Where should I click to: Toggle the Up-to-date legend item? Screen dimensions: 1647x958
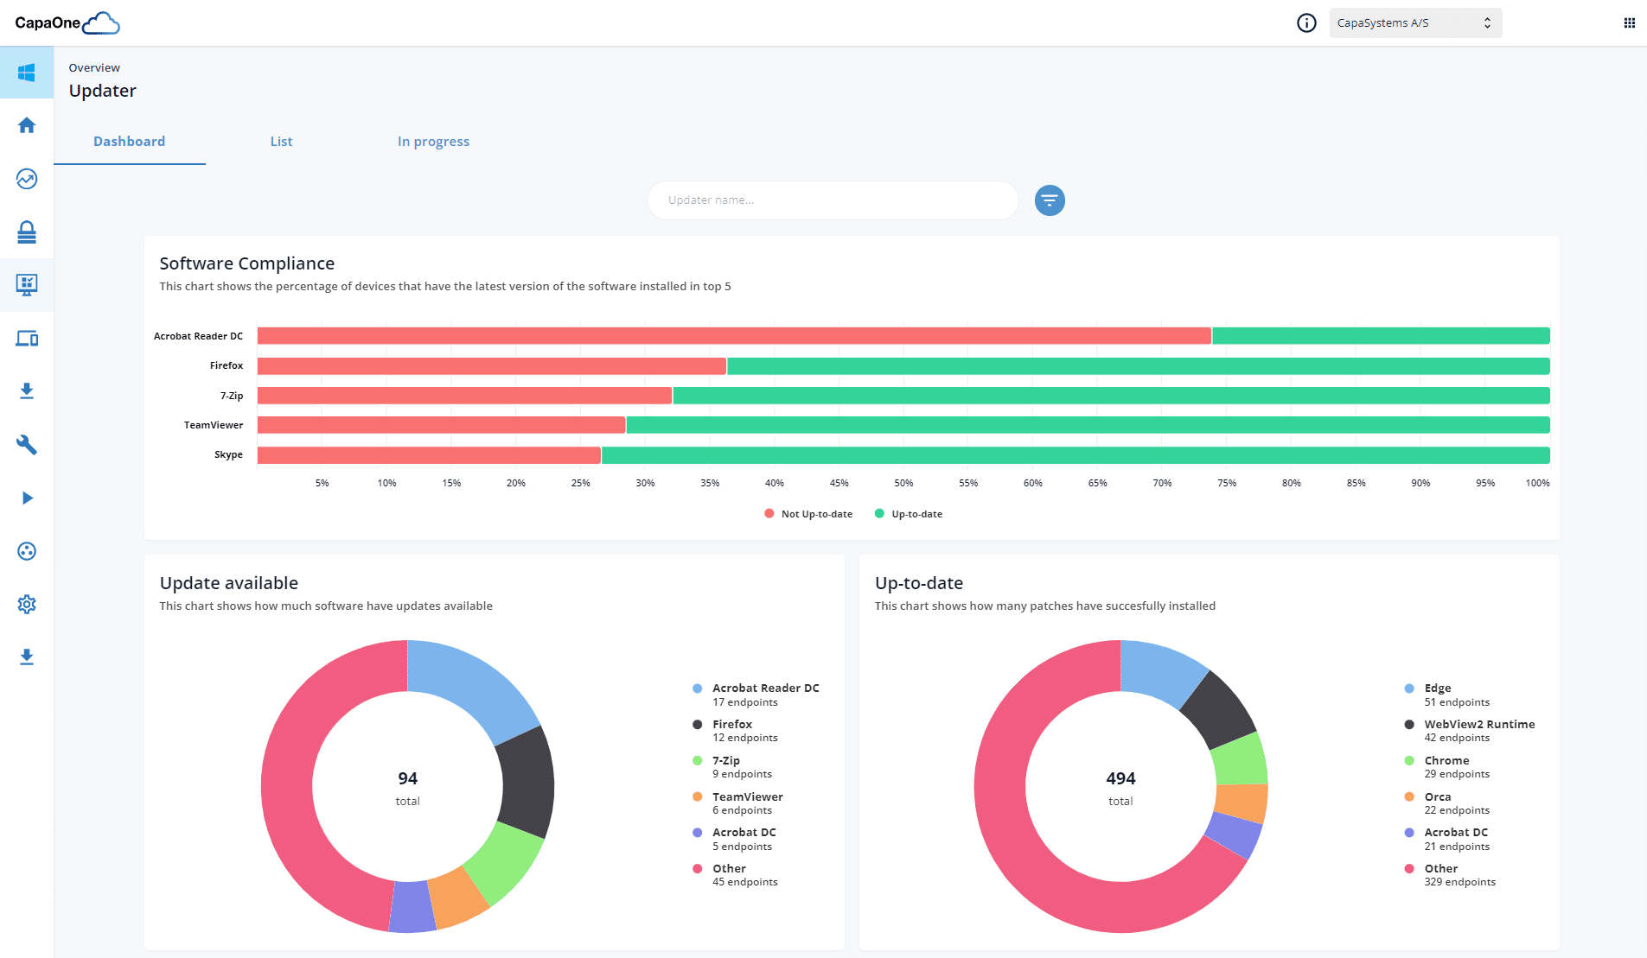(909, 514)
